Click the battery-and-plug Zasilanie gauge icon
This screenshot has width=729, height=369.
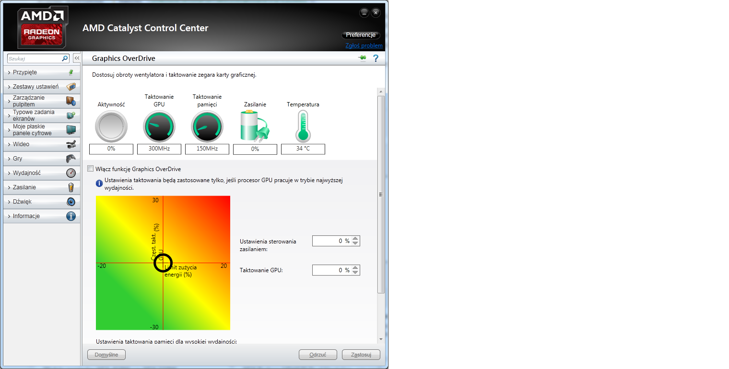(255, 126)
